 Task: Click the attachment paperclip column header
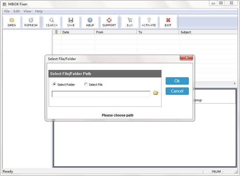click(56, 32)
